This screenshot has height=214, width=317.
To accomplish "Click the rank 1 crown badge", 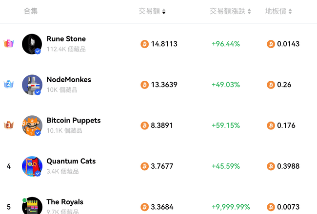I will [x=9, y=43].
